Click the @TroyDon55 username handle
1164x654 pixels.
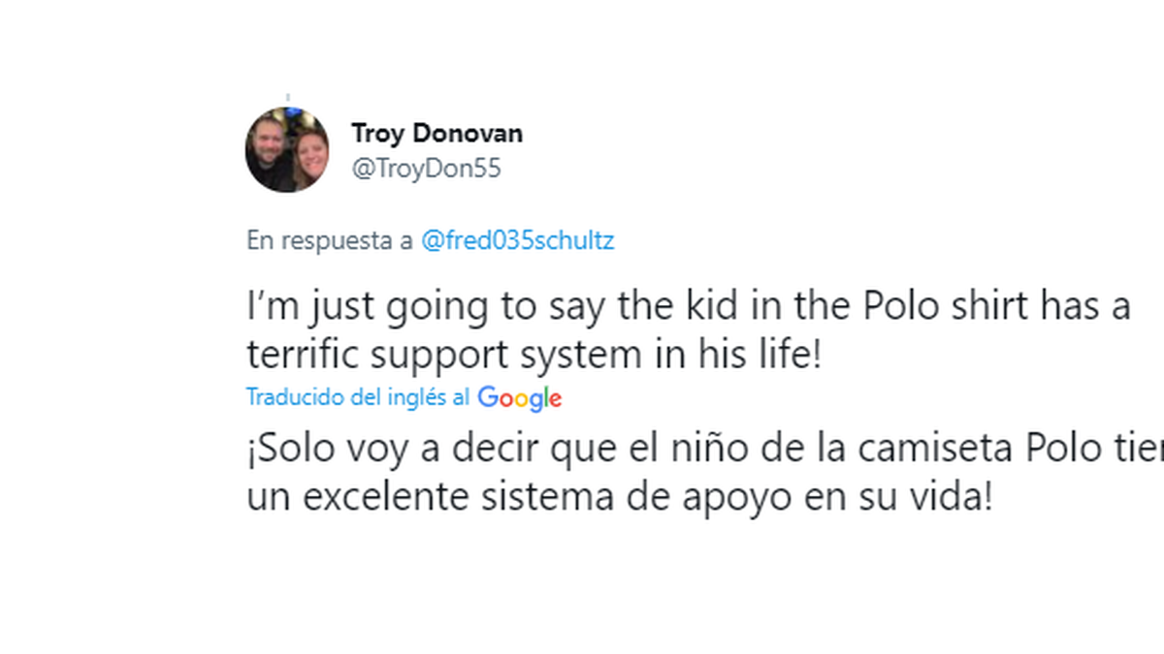pyautogui.click(x=426, y=169)
